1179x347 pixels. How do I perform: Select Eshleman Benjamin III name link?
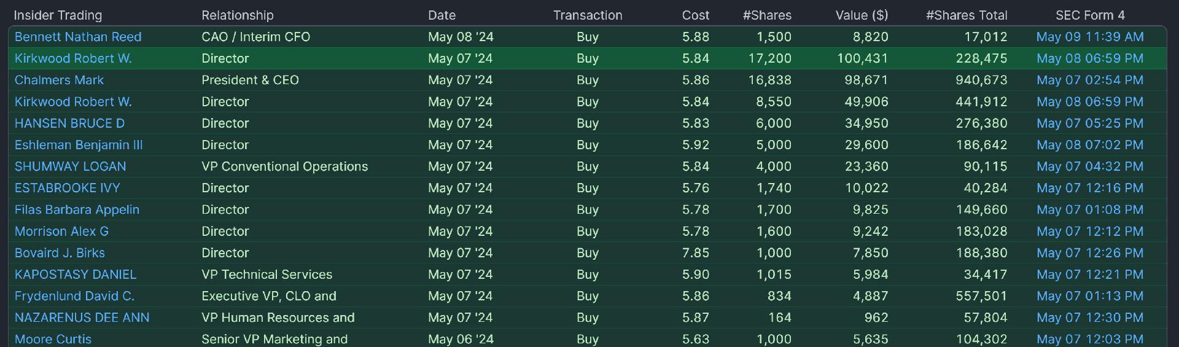click(x=79, y=145)
